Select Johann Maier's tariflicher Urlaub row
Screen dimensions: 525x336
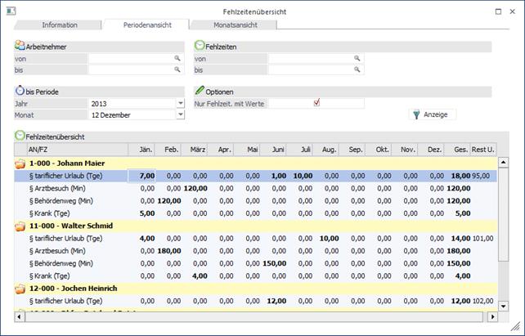pos(65,176)
